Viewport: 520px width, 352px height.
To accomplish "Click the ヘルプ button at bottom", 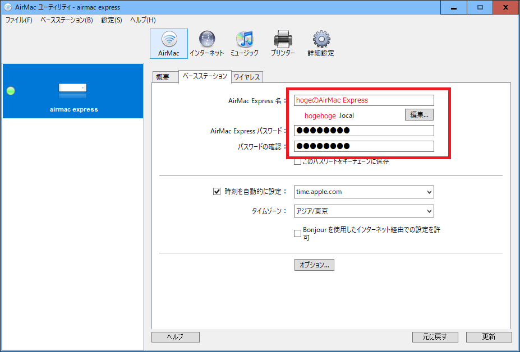I will 176,337.
